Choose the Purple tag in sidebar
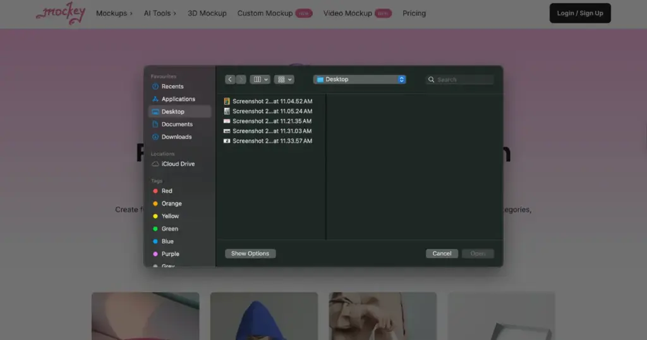The image size is (647, 340). pos(170,254)
